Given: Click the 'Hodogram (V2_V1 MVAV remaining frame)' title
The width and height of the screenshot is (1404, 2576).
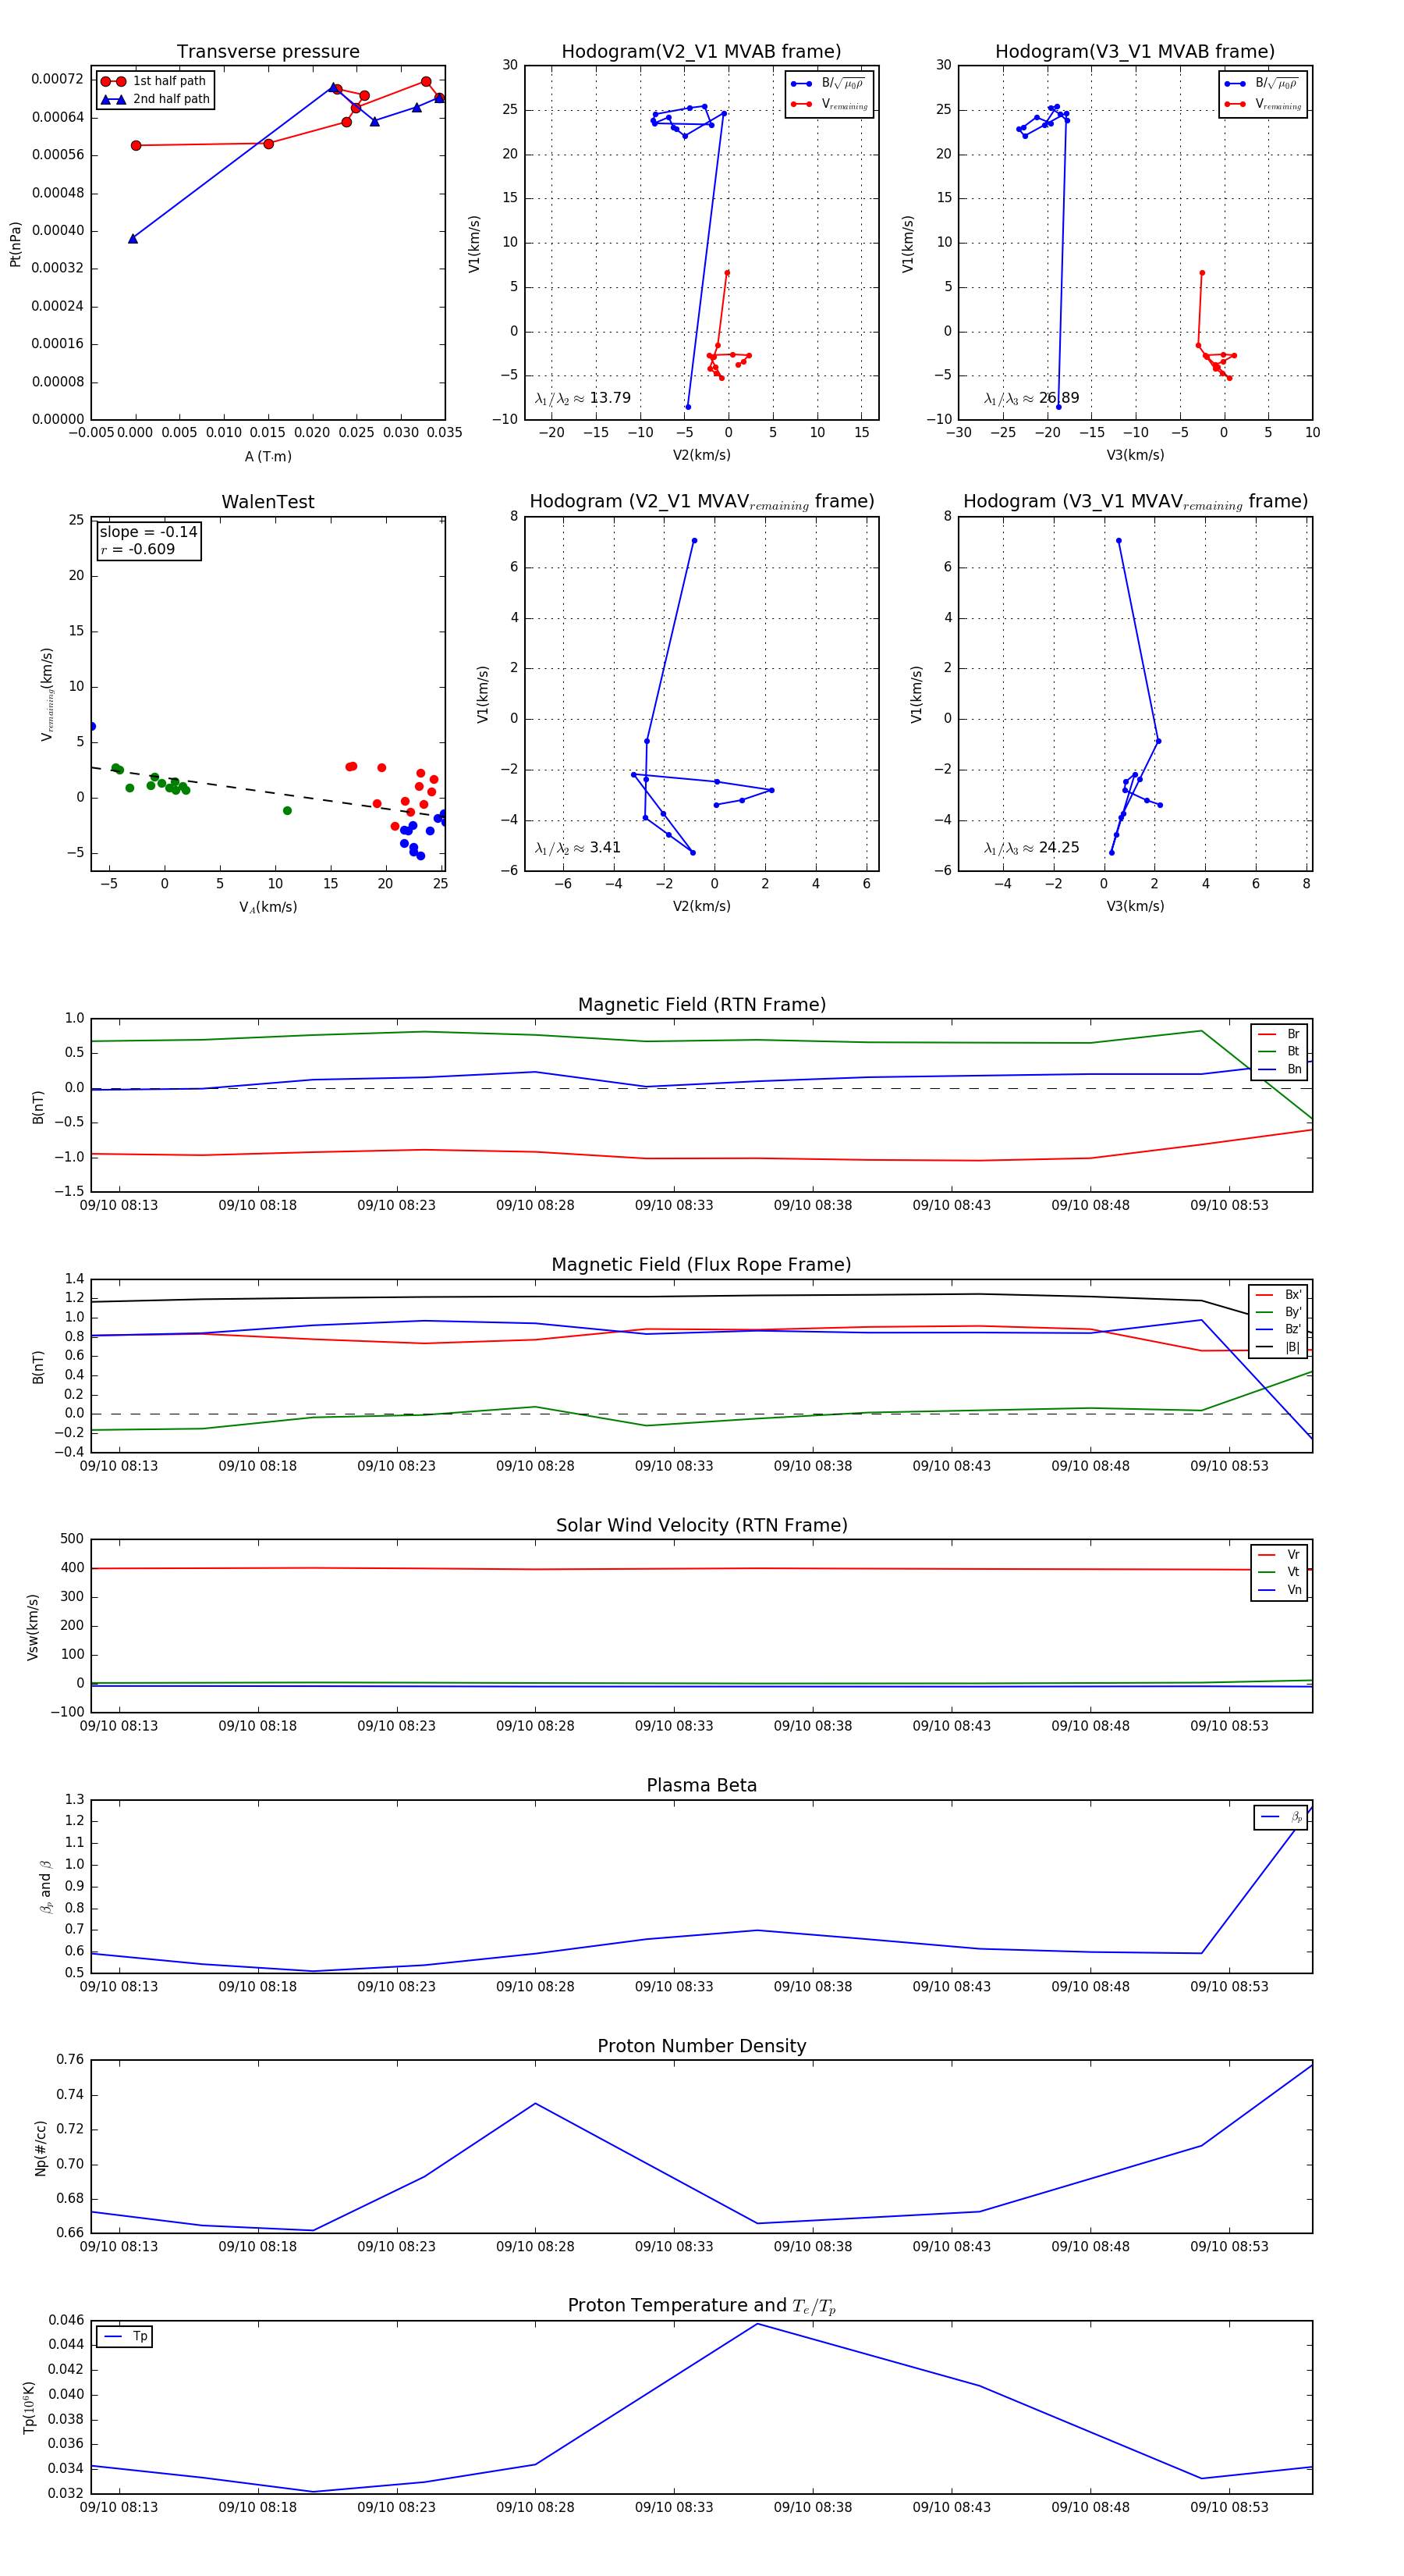Looking at the screenshot, I should point(701,502).
